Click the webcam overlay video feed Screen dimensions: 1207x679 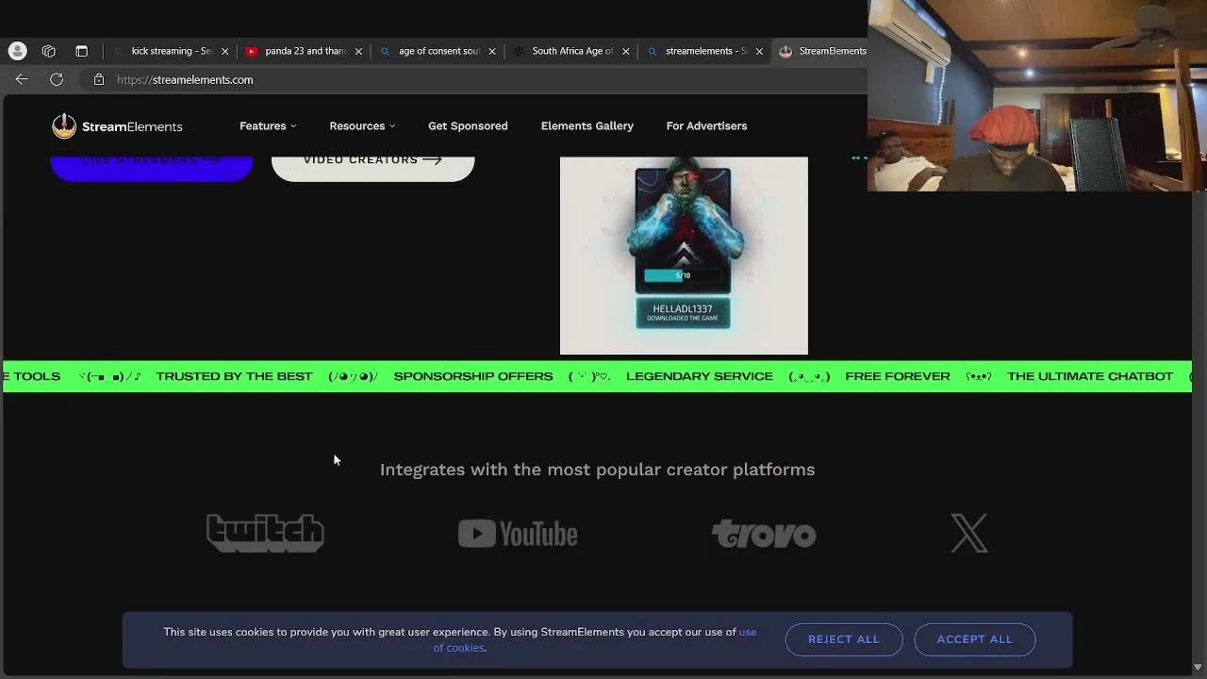pyautogui.click(x=1037, y=95)
